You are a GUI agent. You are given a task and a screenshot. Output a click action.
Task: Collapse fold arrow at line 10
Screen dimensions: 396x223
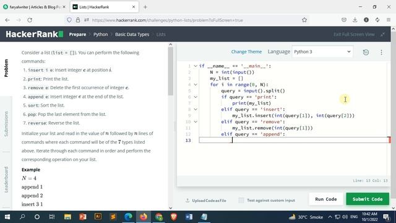[x=196, y=121]
